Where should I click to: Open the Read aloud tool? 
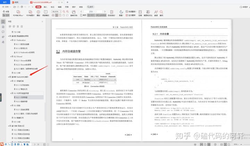point(156,13)
